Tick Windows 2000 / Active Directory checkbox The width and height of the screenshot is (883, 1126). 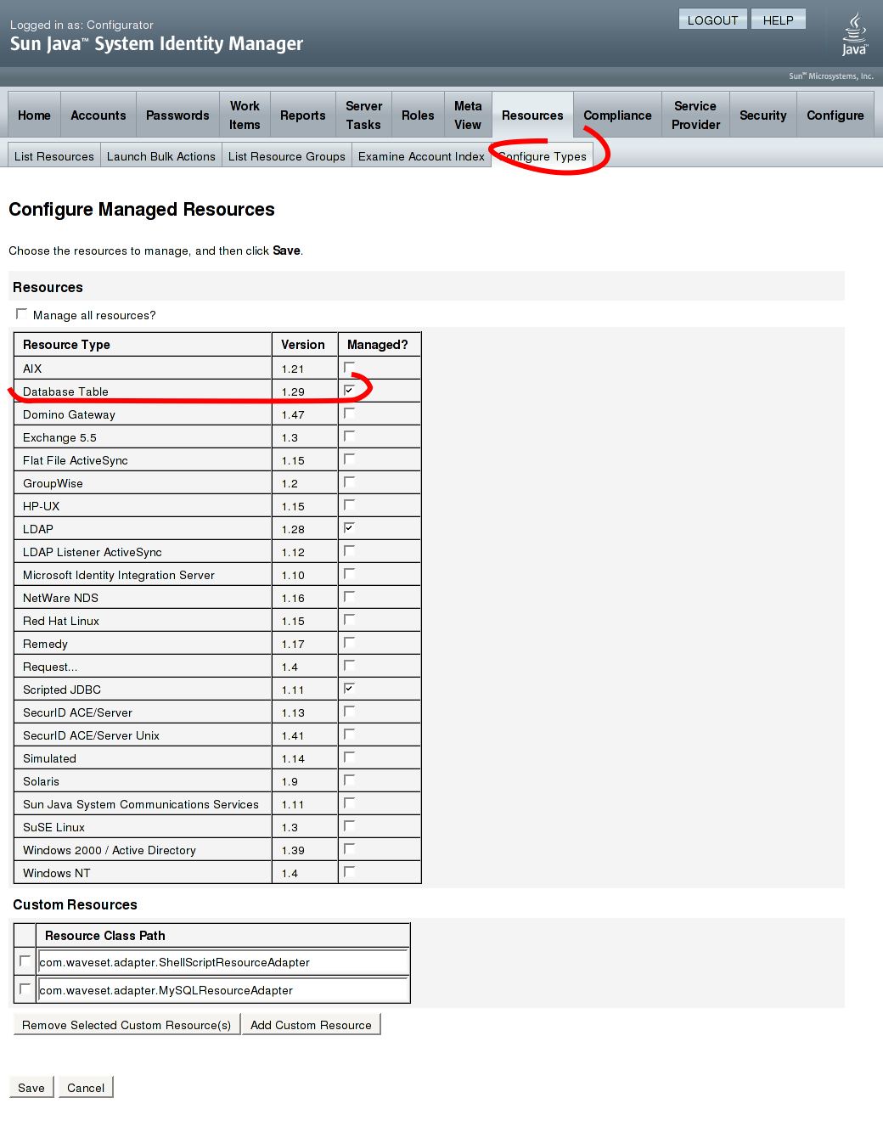pos(349,848)
